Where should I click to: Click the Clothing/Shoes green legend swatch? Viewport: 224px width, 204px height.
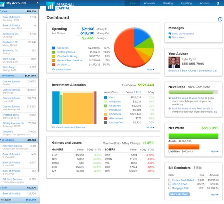(54, 52)
